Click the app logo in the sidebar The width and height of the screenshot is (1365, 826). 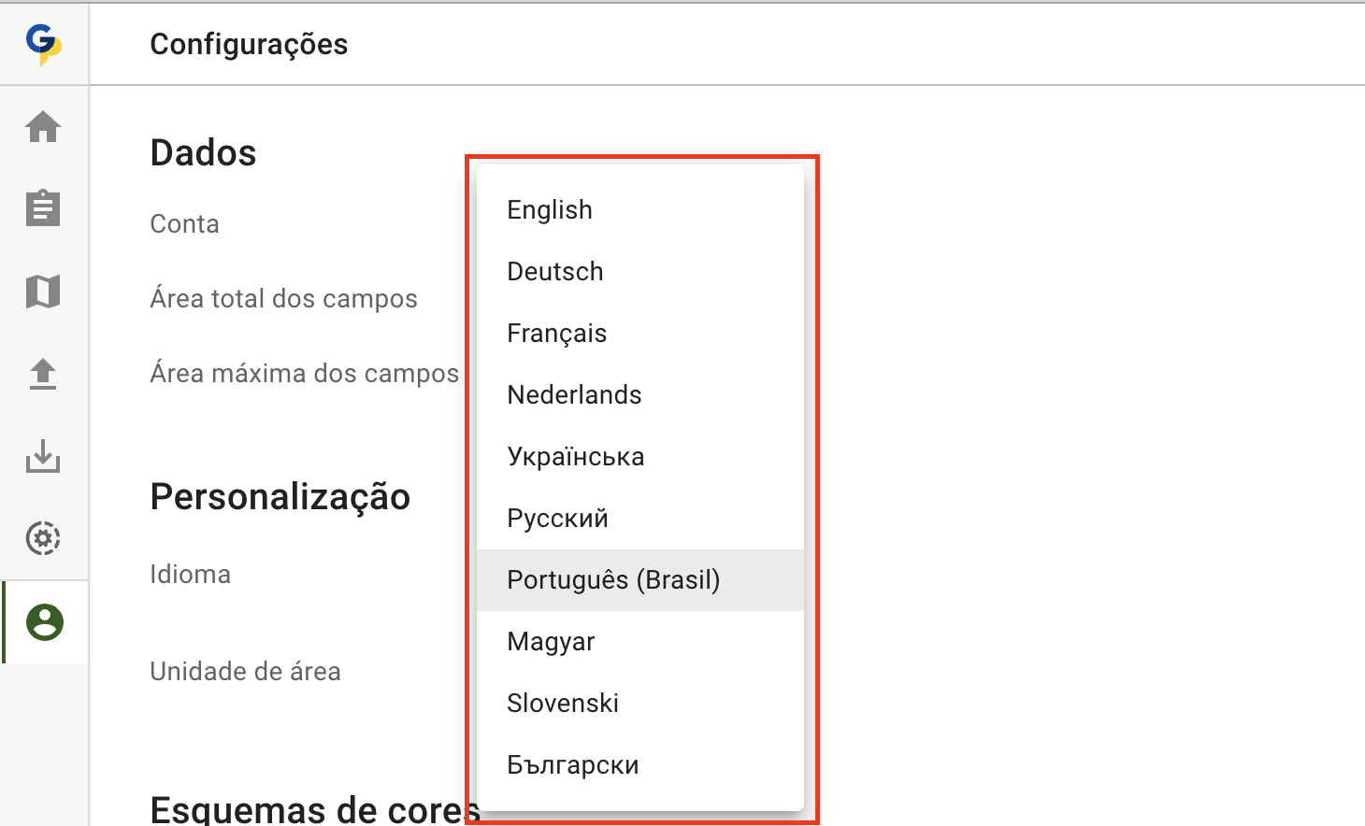pos(43,44)
